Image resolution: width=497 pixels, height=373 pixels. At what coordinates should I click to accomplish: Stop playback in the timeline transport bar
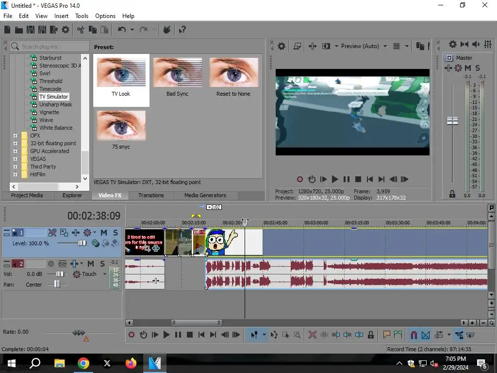click(190, 335)
